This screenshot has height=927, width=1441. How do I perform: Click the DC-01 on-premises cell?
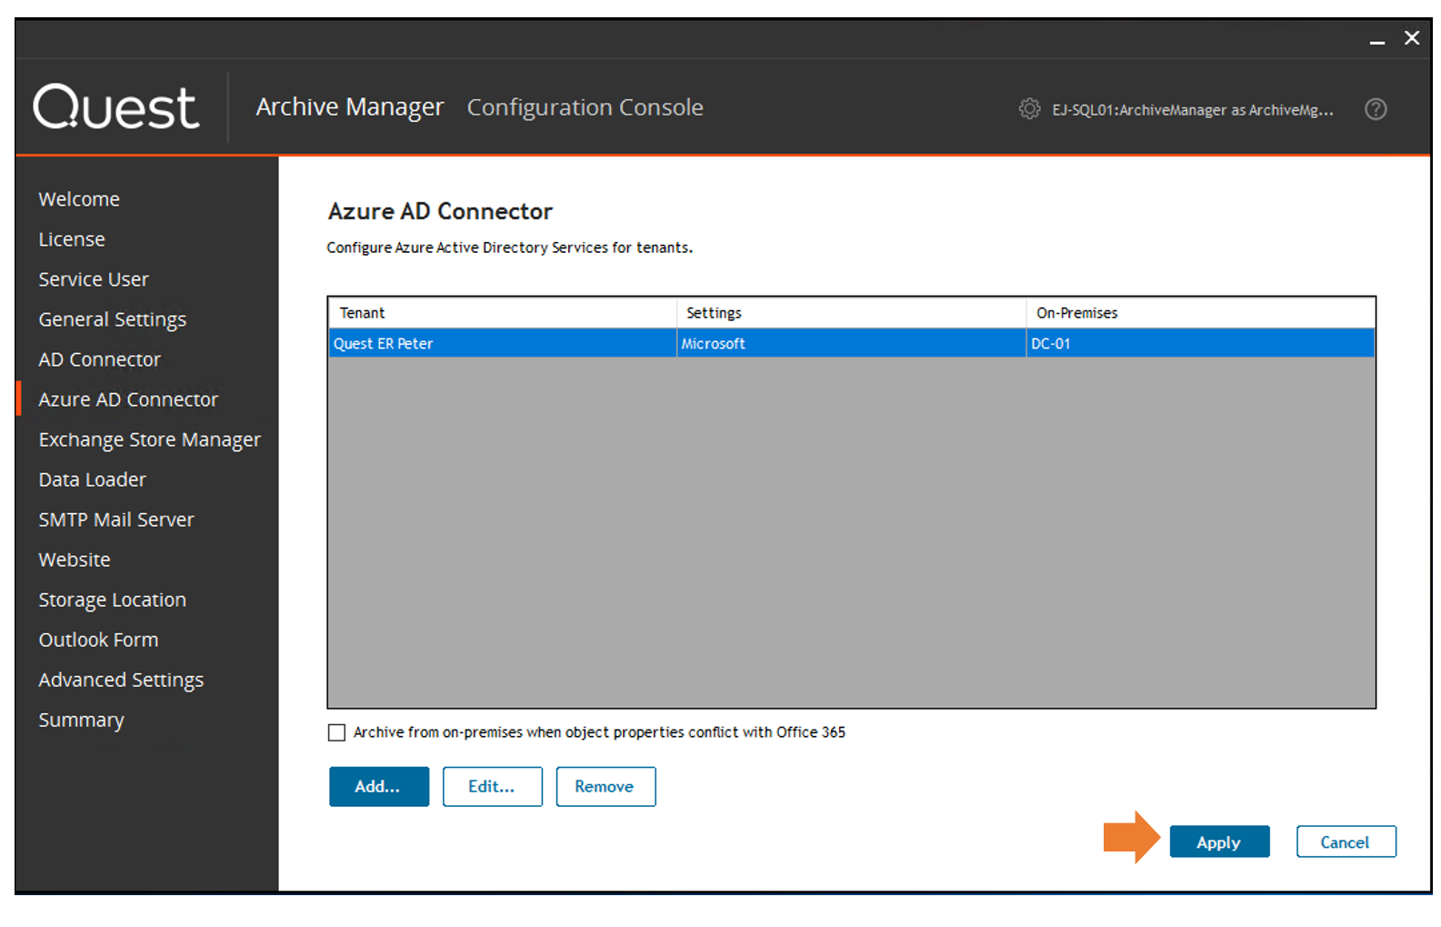1200,344
